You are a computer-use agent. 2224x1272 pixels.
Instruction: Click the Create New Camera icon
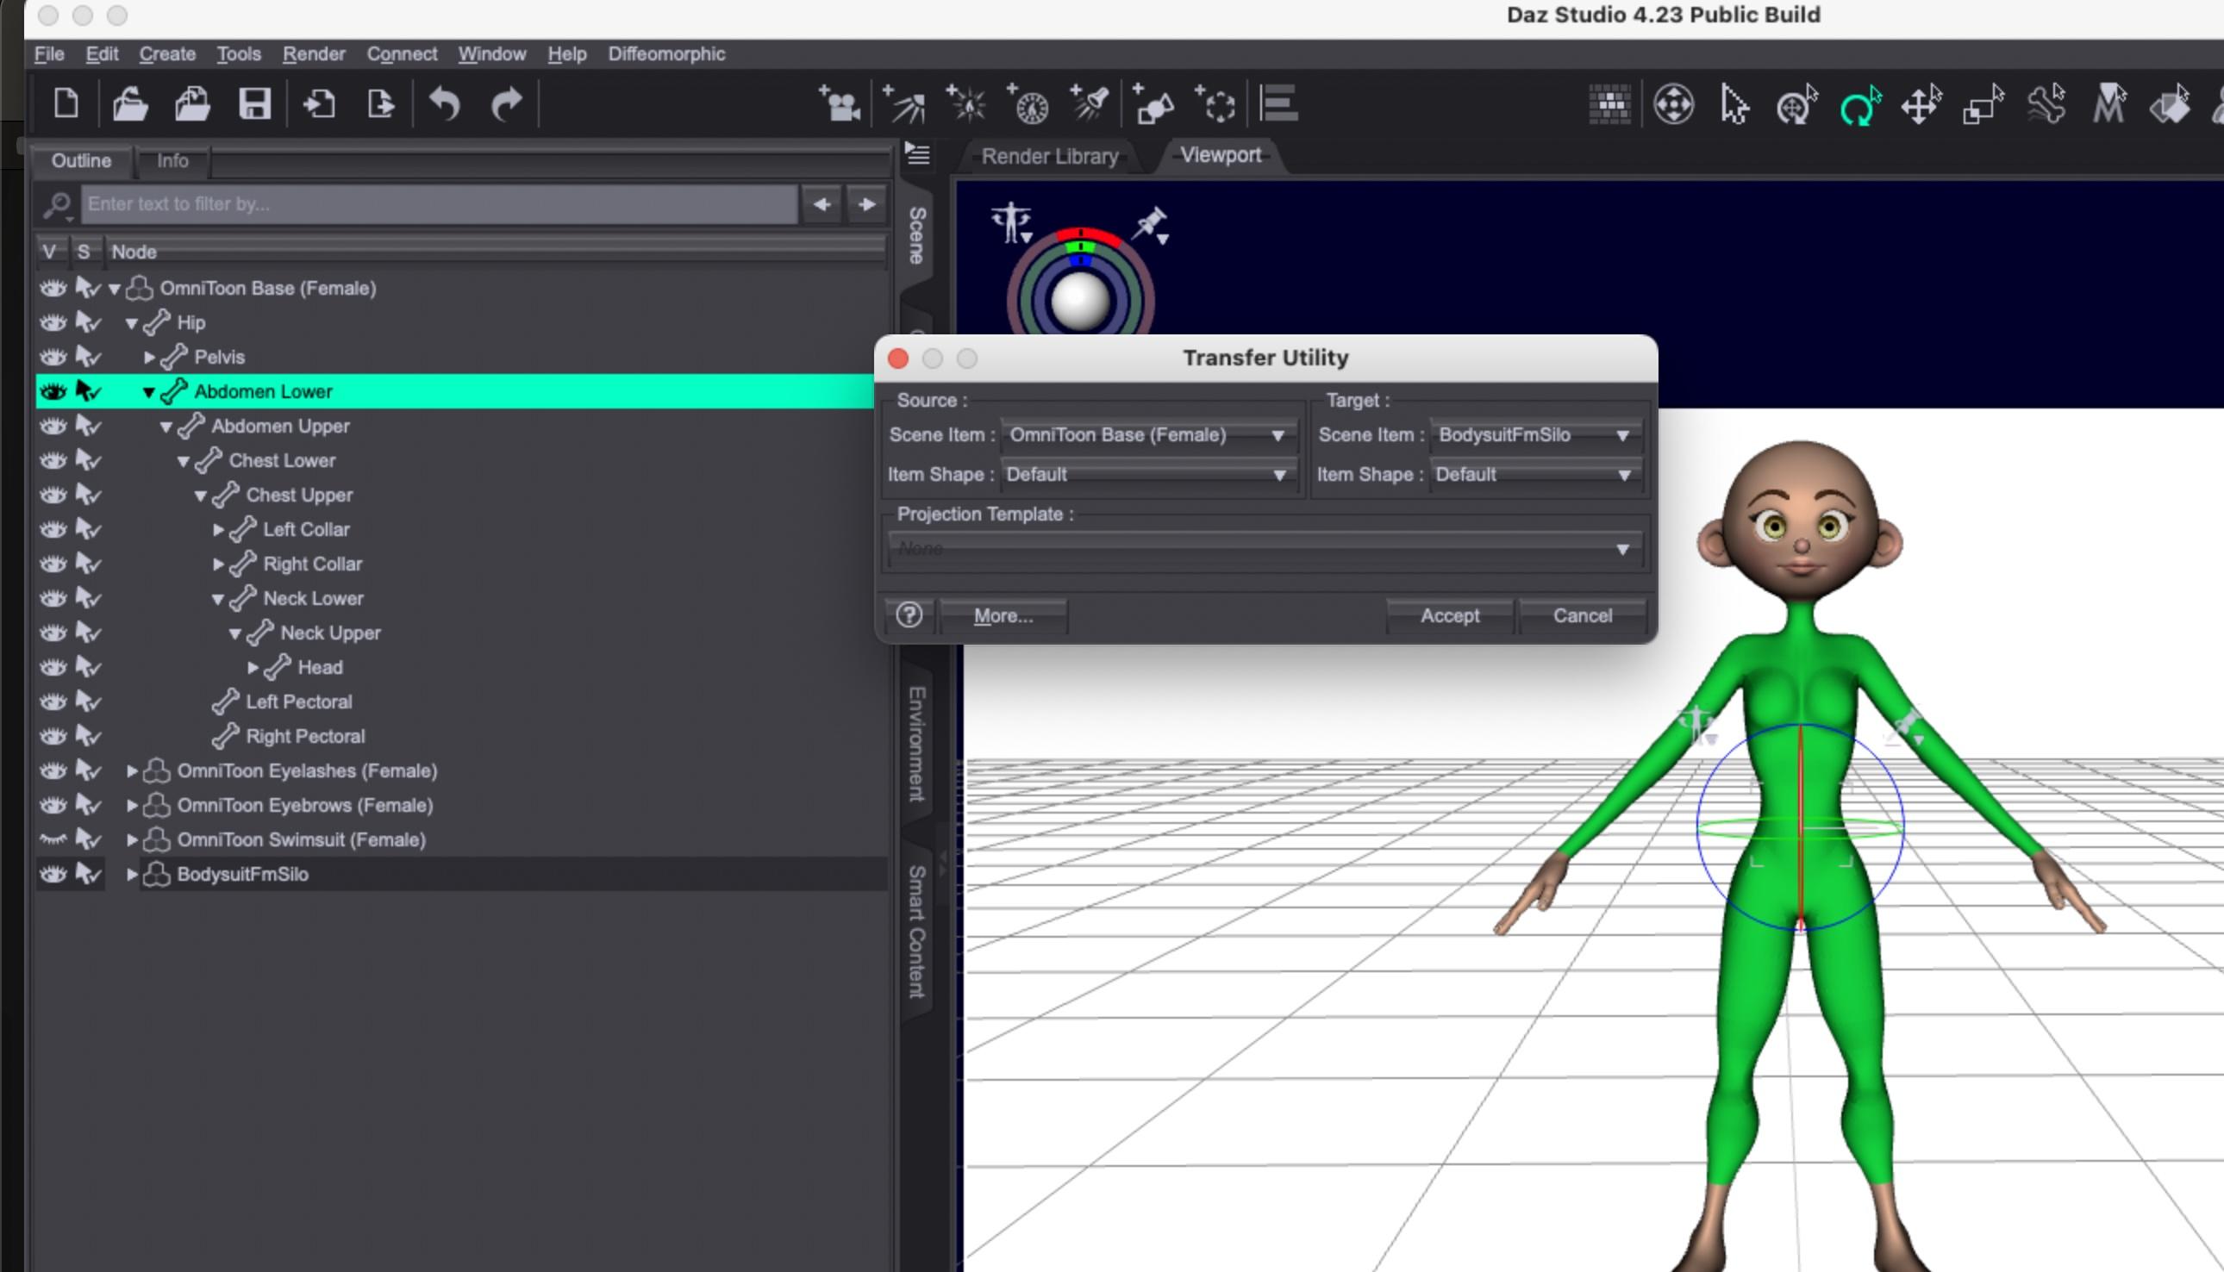(x=839, y=105)
